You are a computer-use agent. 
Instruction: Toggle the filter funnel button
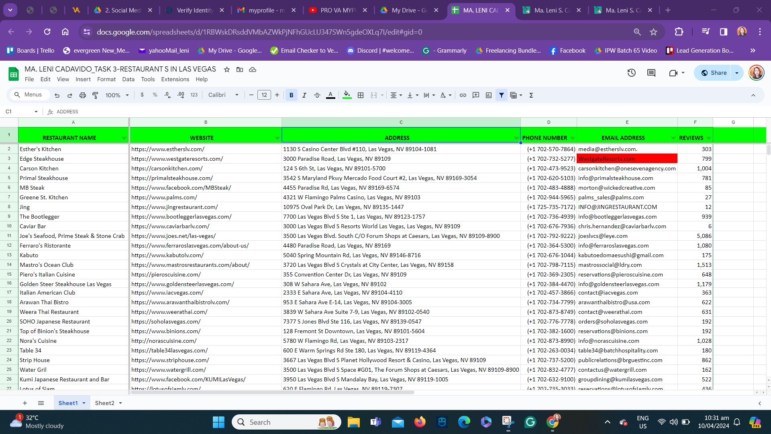click(501, 95)
